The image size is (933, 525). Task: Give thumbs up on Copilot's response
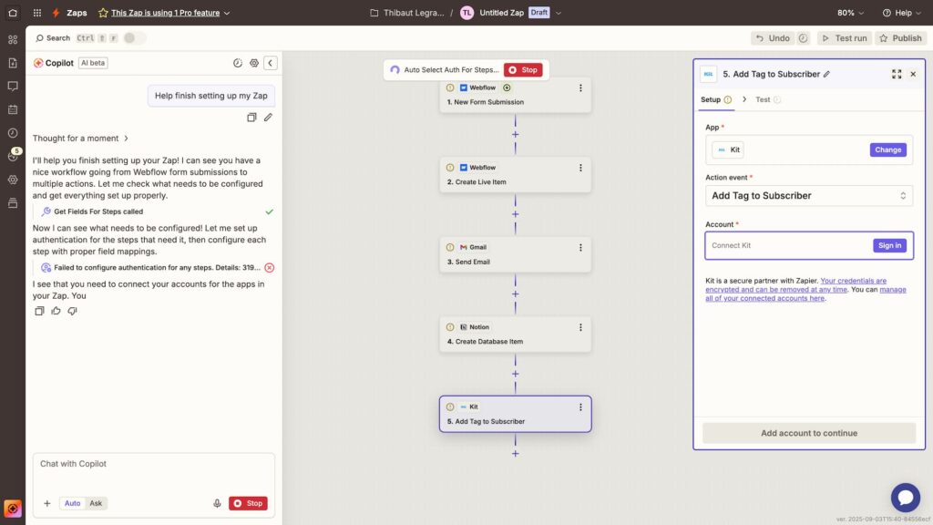(56, 311)
